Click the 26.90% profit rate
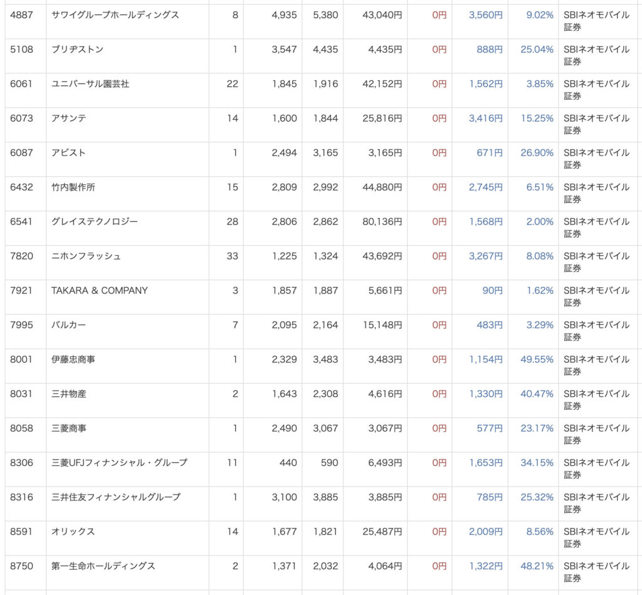This screenshot has width=642, height=595. pos(537,153)
